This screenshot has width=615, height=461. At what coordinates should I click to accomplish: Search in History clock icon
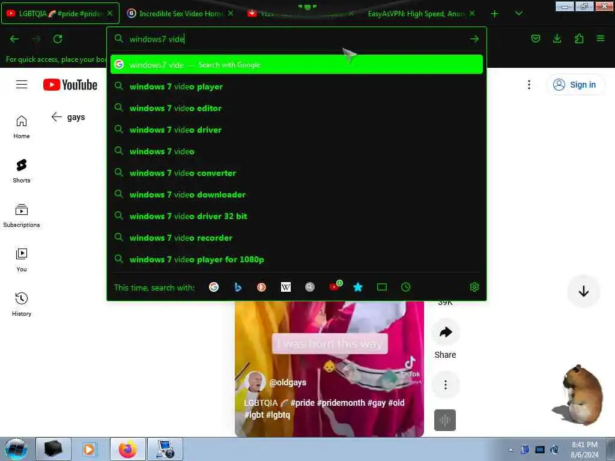pos(406,287)
